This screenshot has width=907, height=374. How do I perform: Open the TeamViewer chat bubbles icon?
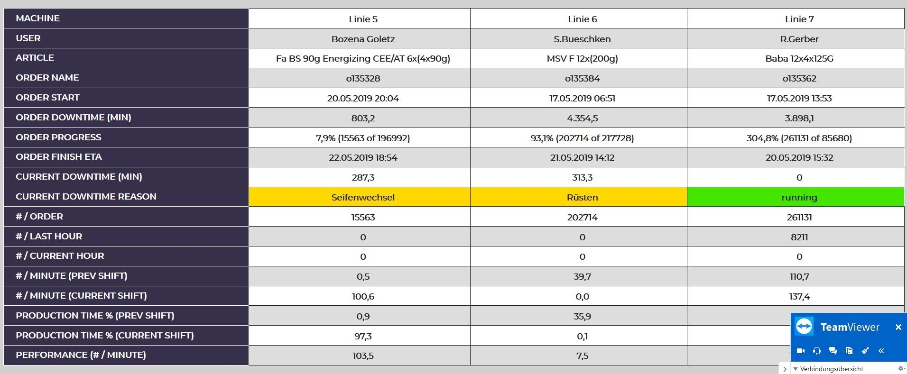point(833,351)
